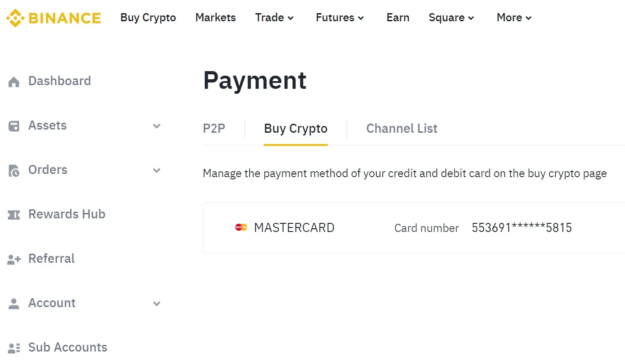Click the Orders clock-document icon

pos(14,171)
